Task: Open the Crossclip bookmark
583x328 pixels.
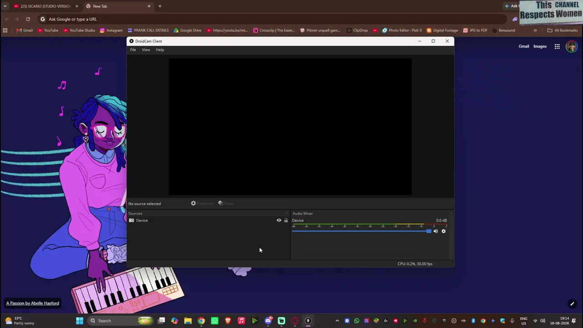Action: 274,31
